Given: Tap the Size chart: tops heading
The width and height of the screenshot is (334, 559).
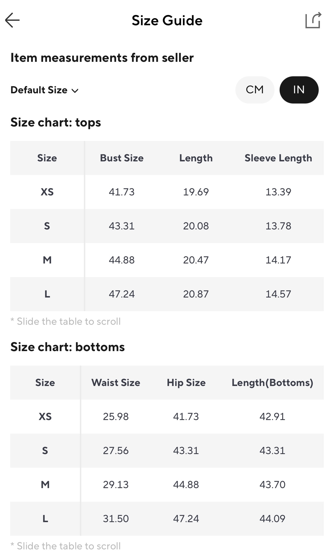Looking at the screenshot, I should point(56,123).
